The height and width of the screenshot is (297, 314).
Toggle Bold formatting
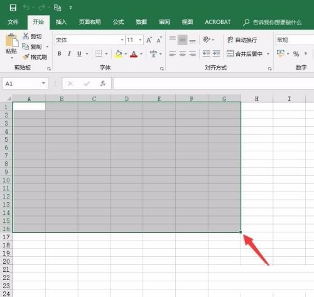coord(59,53)
